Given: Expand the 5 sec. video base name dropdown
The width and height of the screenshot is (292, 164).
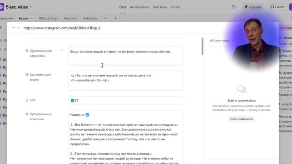Looking at the screenshot, I should pyautogui.click(x=31, y=7).
